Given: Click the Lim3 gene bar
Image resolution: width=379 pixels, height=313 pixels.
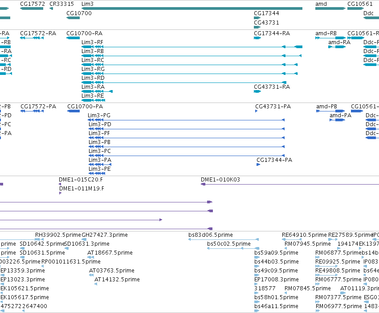Looking at the screenshot, I should [192, 8].
